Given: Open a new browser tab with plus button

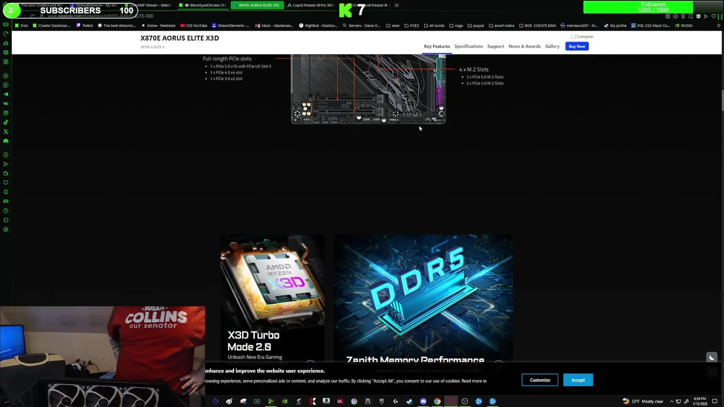Looking at the screenshot, I should [x=397, y=5].
